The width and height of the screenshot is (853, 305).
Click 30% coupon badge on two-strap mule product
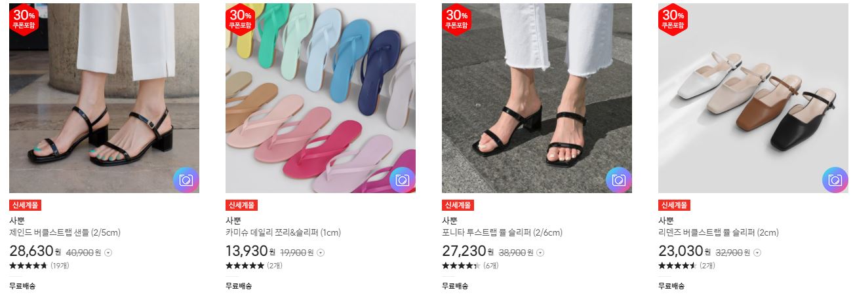(x=457, y=20)
